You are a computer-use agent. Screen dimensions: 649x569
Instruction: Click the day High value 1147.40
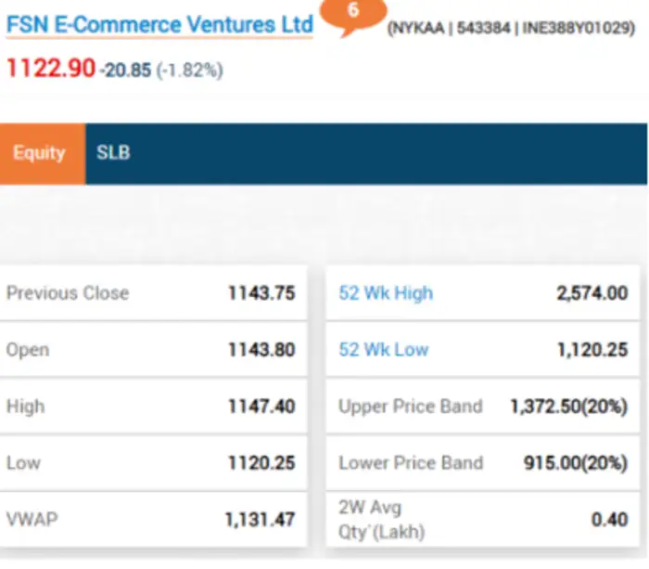tap(261, 407)
